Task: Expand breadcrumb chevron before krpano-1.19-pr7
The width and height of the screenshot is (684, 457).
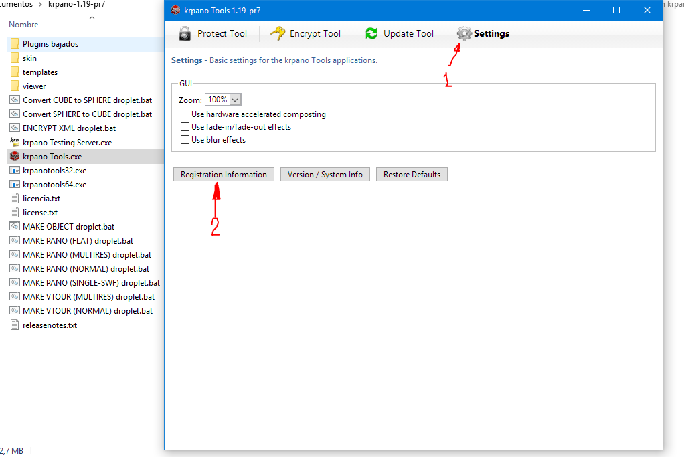Action: 41,5
